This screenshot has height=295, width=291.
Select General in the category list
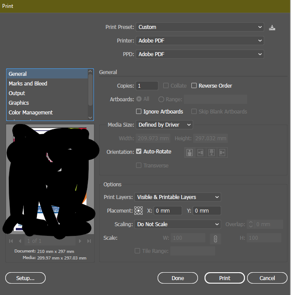coord(47,74)
